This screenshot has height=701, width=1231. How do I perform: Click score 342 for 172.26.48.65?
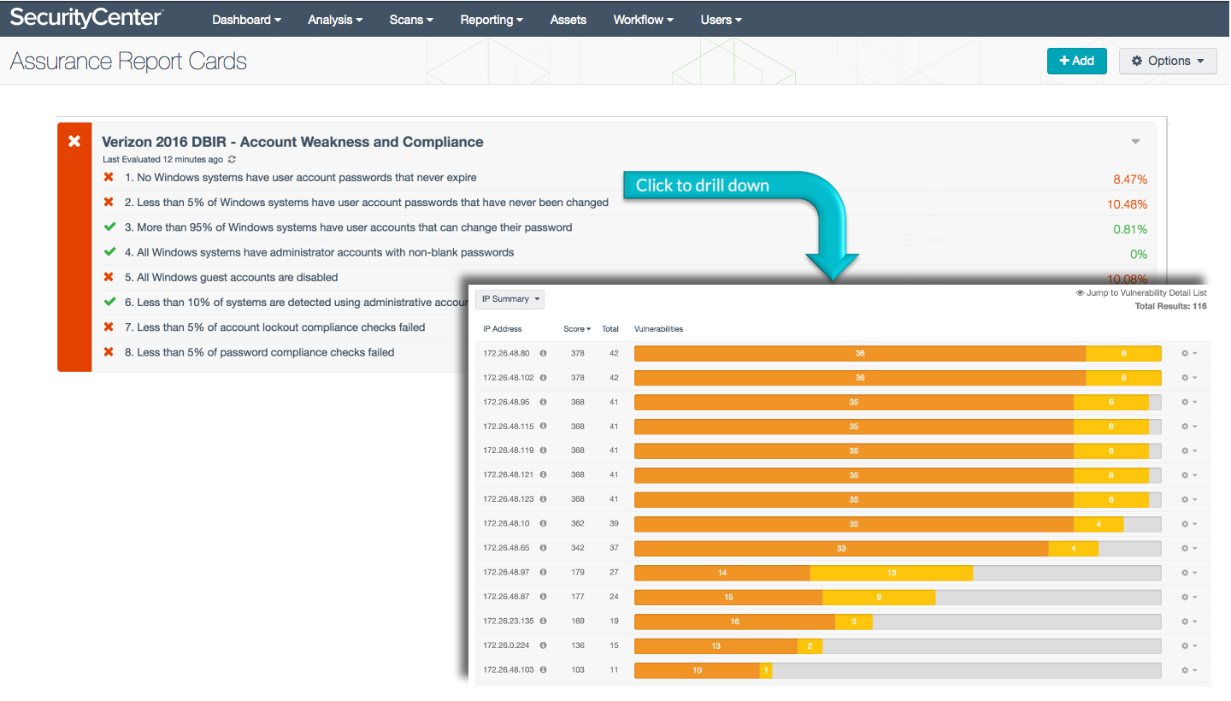(578, 548)
